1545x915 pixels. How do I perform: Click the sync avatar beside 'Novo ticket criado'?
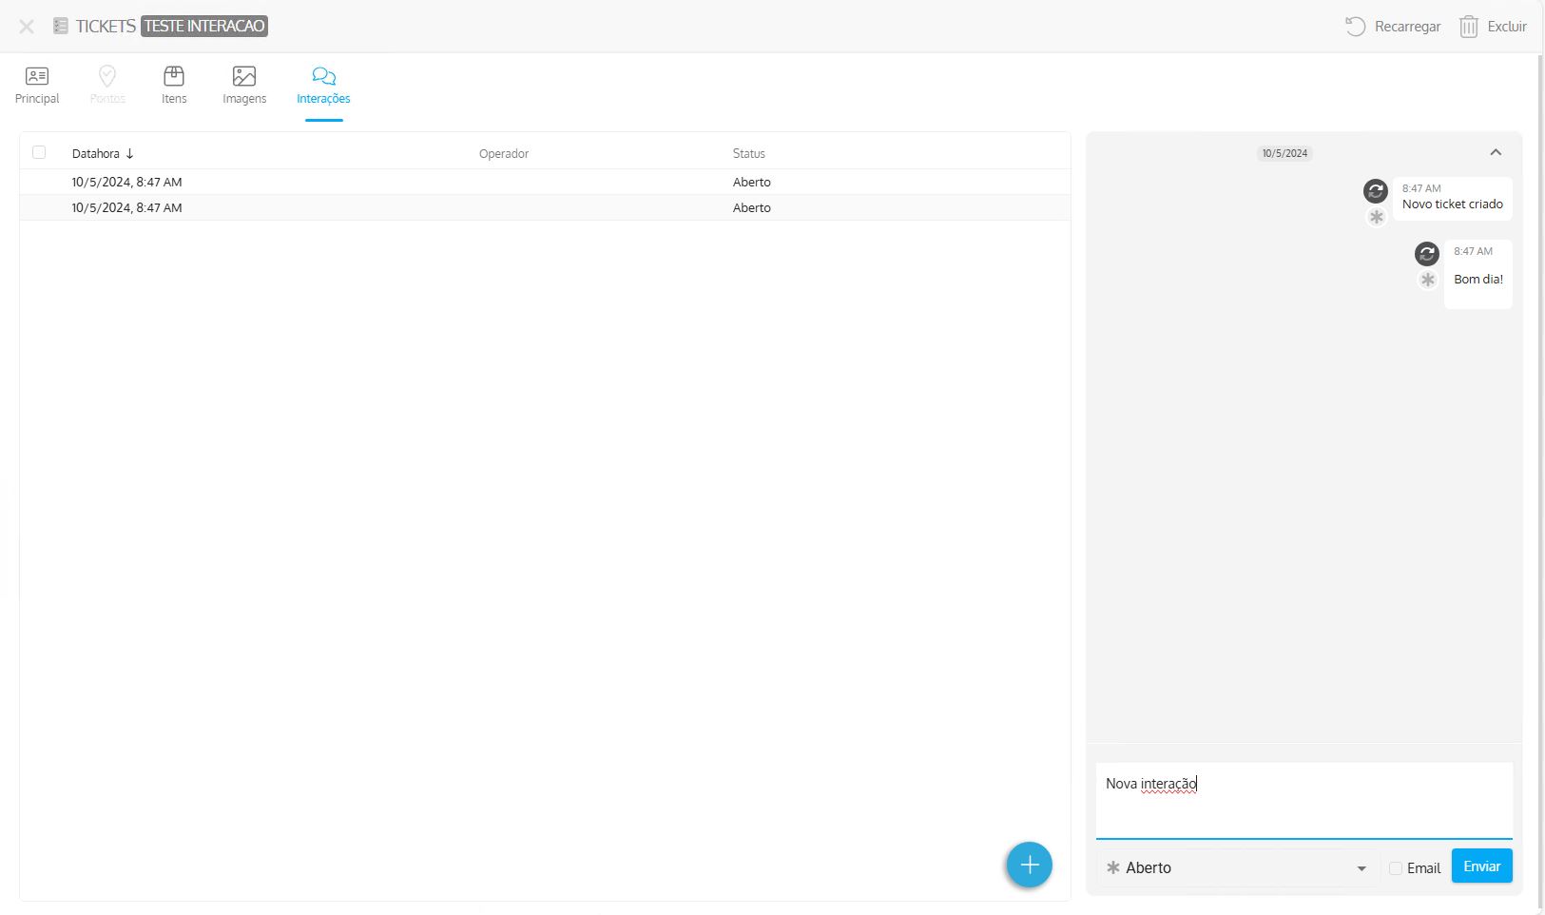pyautogui.click(x=1376, y=191)
